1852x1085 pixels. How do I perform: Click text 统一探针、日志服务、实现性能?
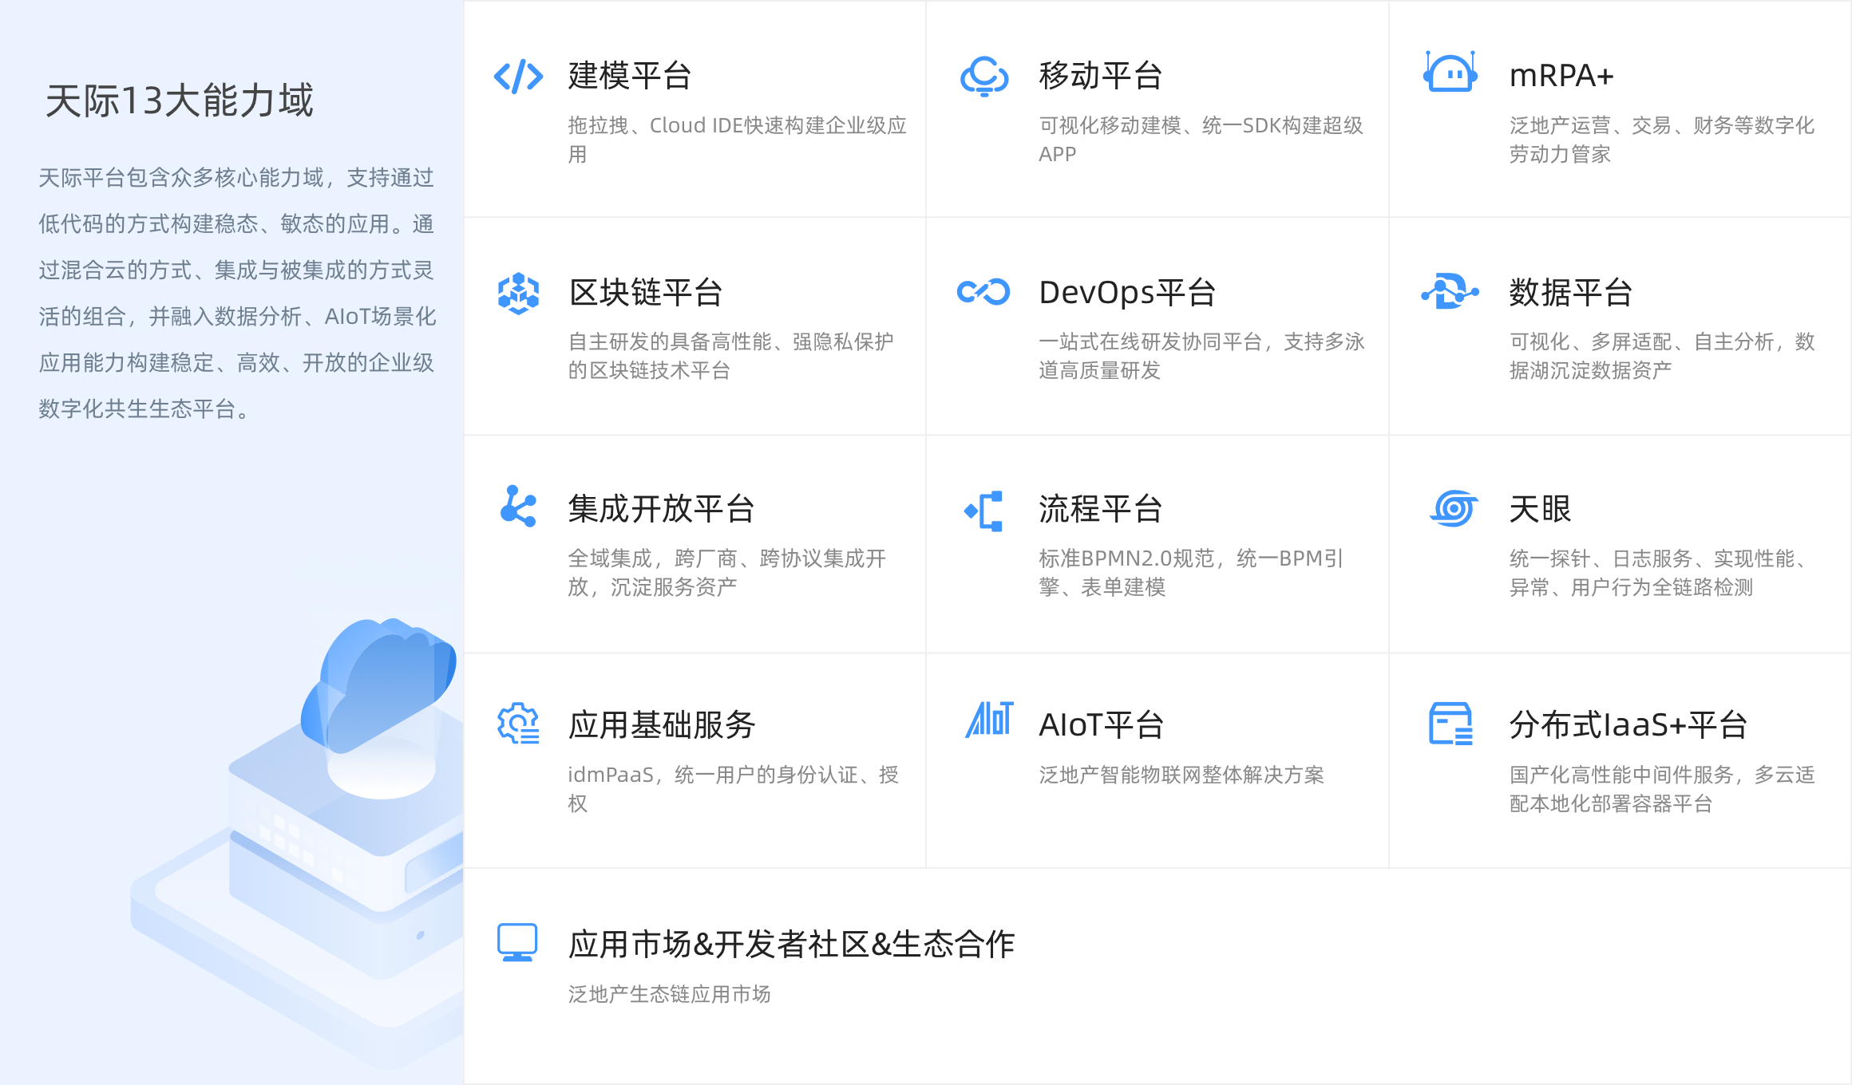[1652, 558]
